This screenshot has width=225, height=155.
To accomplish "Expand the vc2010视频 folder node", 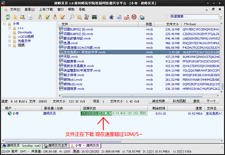I will 9,36.
